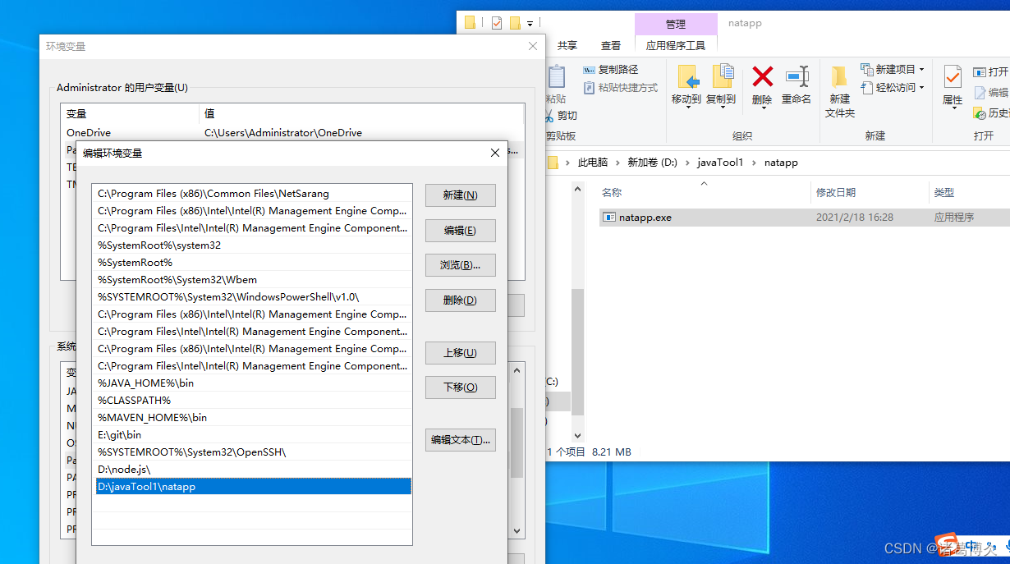Click the Properties checkmark icon in ribbon
Screen dimensions: 1010x564
tap(953, 77)
